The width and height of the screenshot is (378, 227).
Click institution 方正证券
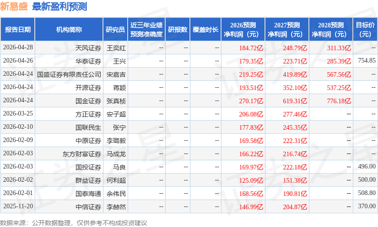(88, 114)
